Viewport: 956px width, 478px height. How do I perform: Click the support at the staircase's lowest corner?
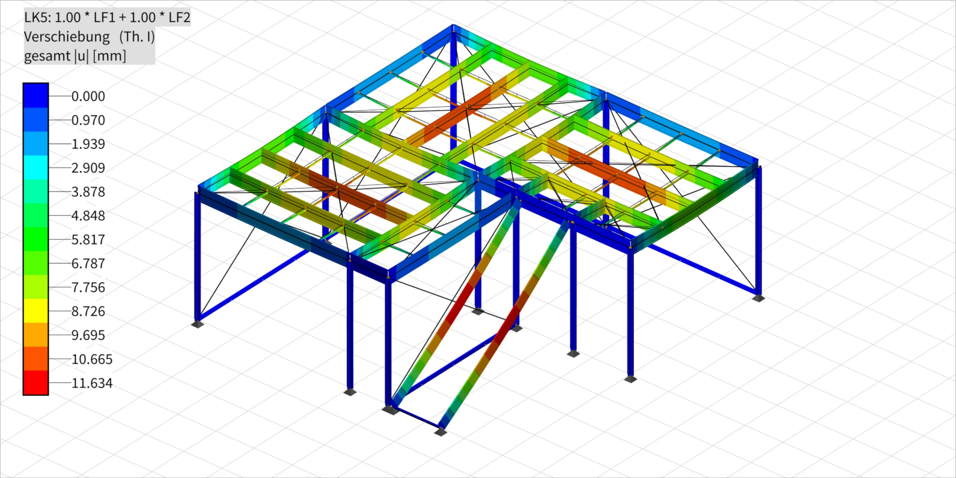pos(441,432)
